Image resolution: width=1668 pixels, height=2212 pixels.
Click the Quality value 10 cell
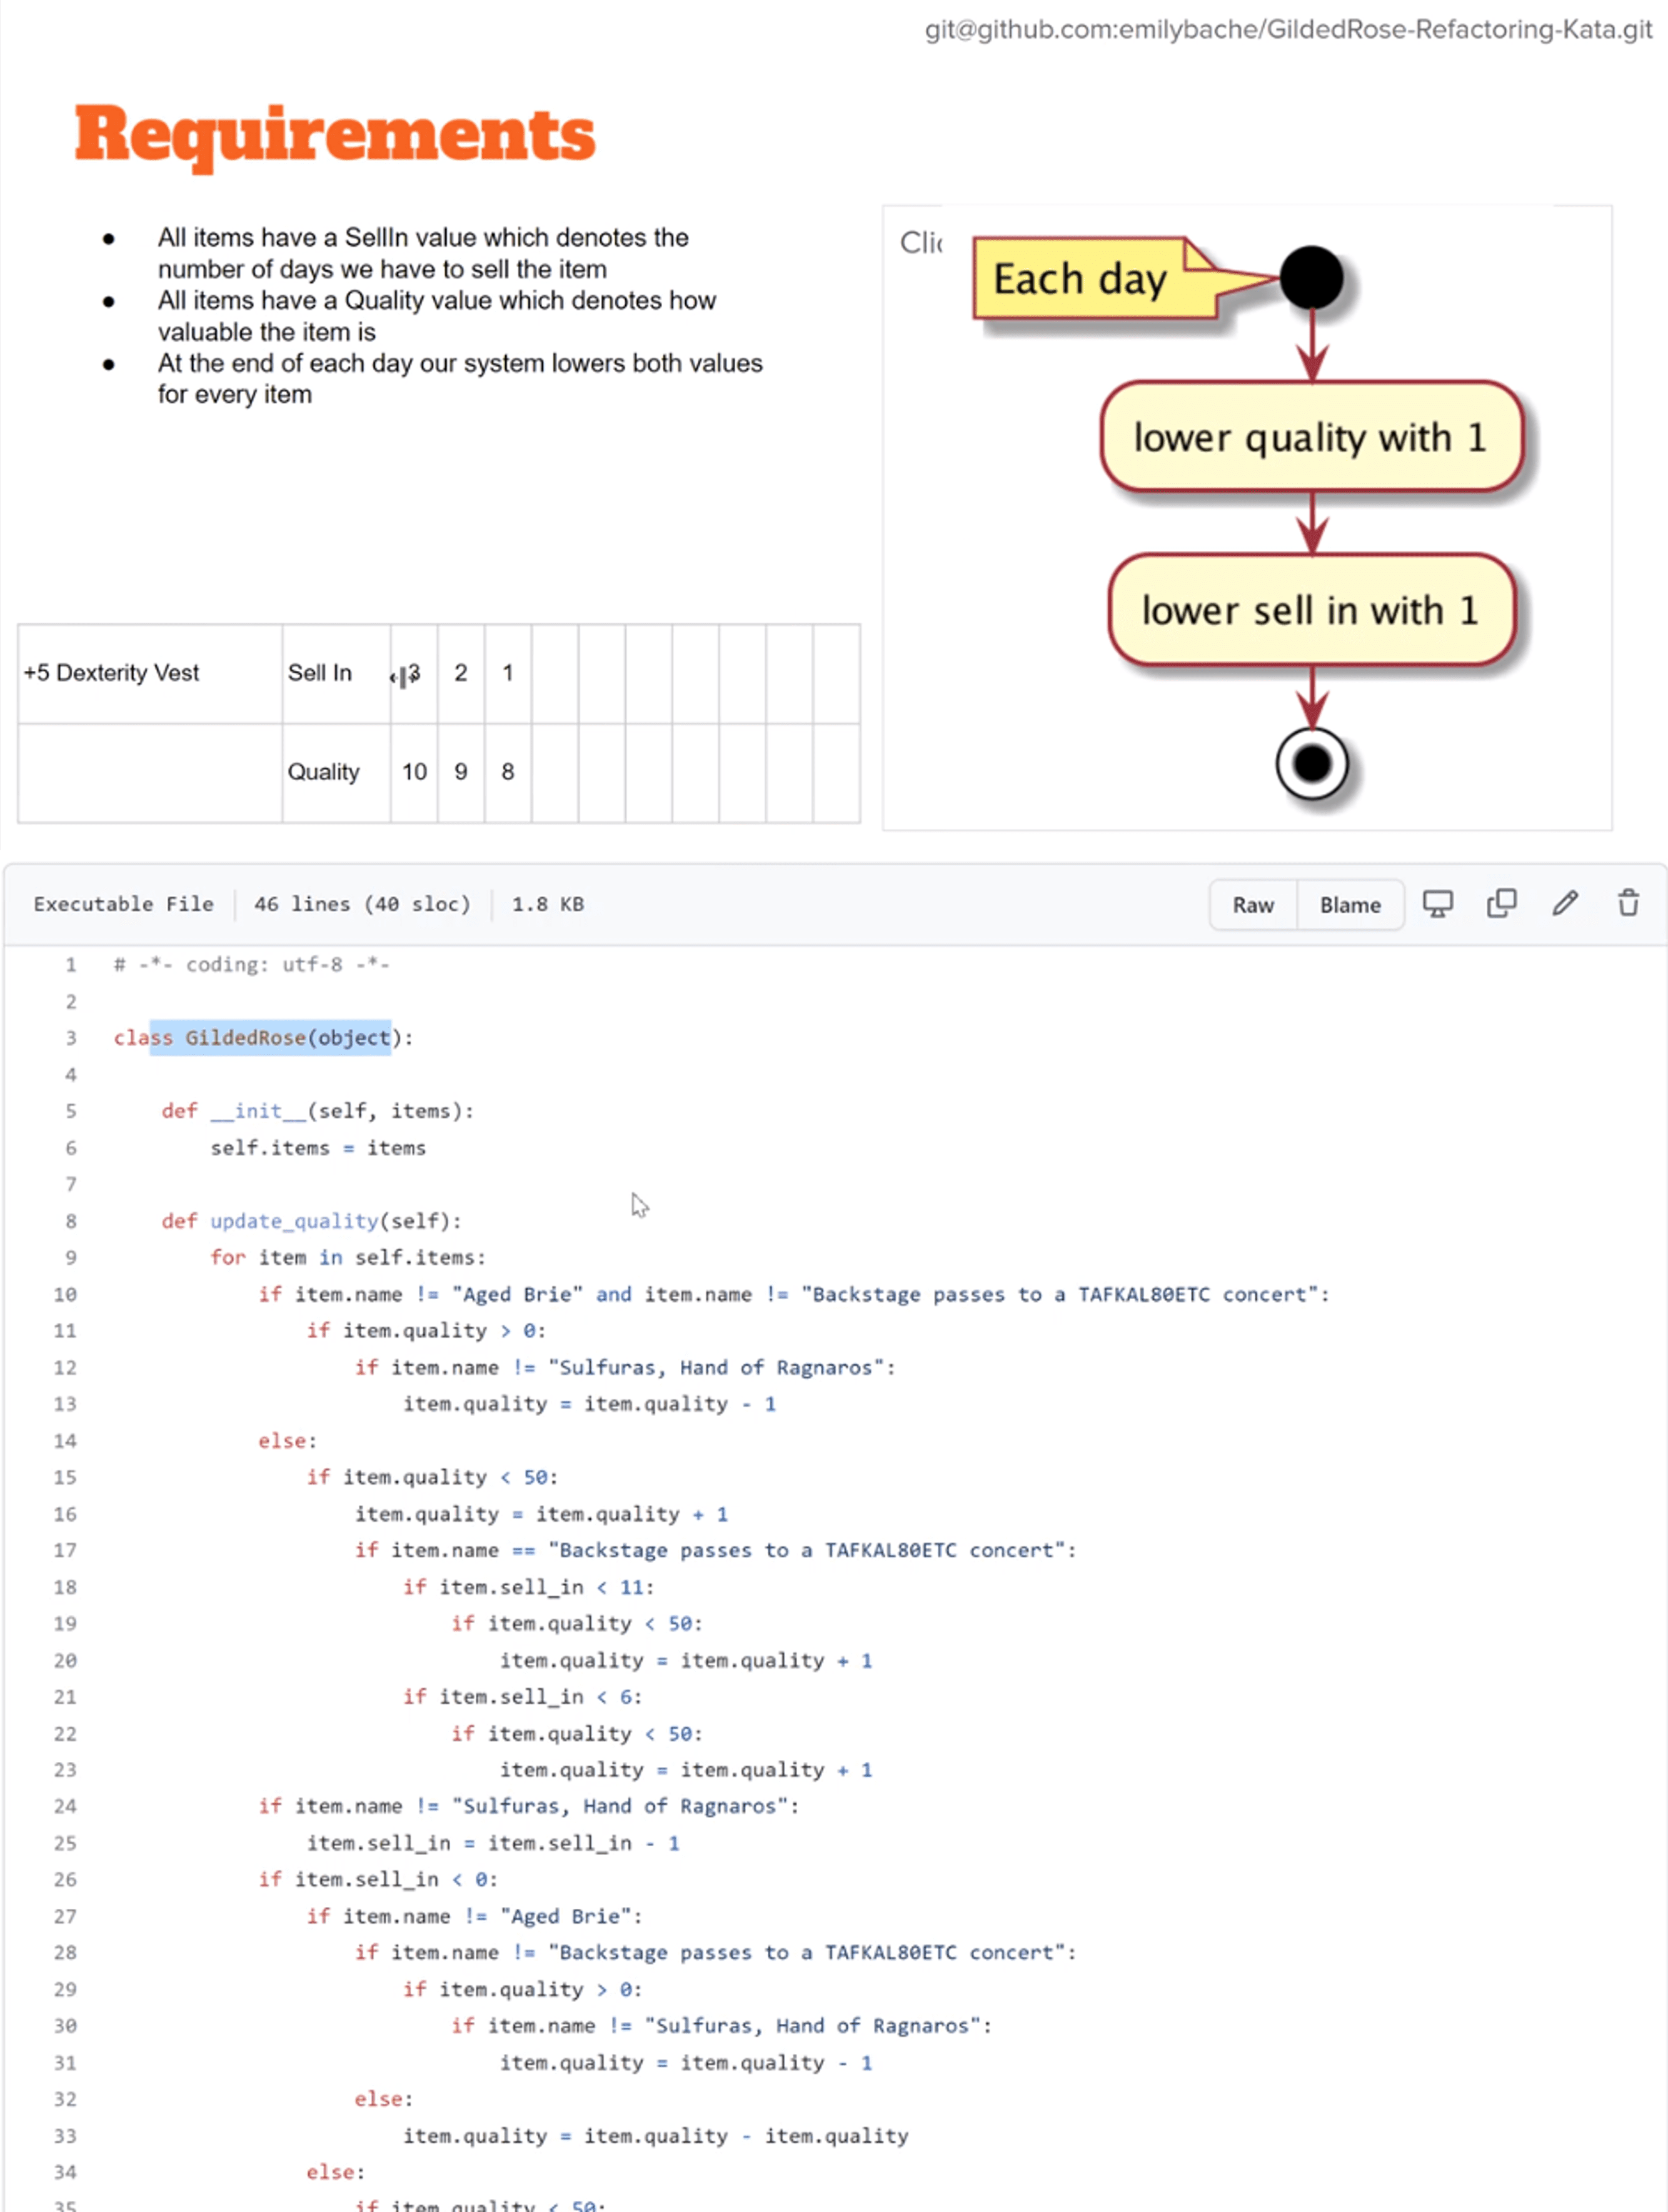414,772
